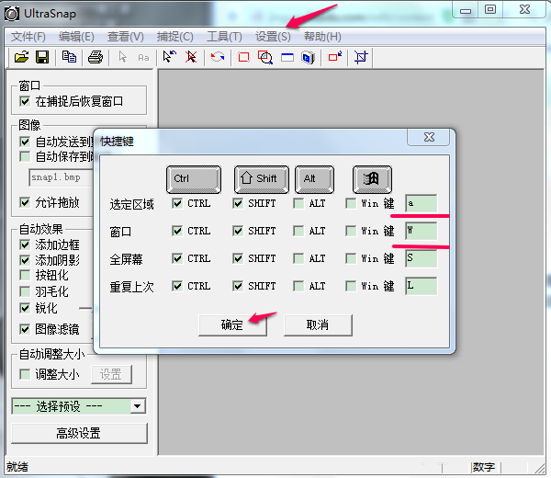Toggle 添加边框 checkbox
This screenshot has height=478, width=551.
coord(25,245)
